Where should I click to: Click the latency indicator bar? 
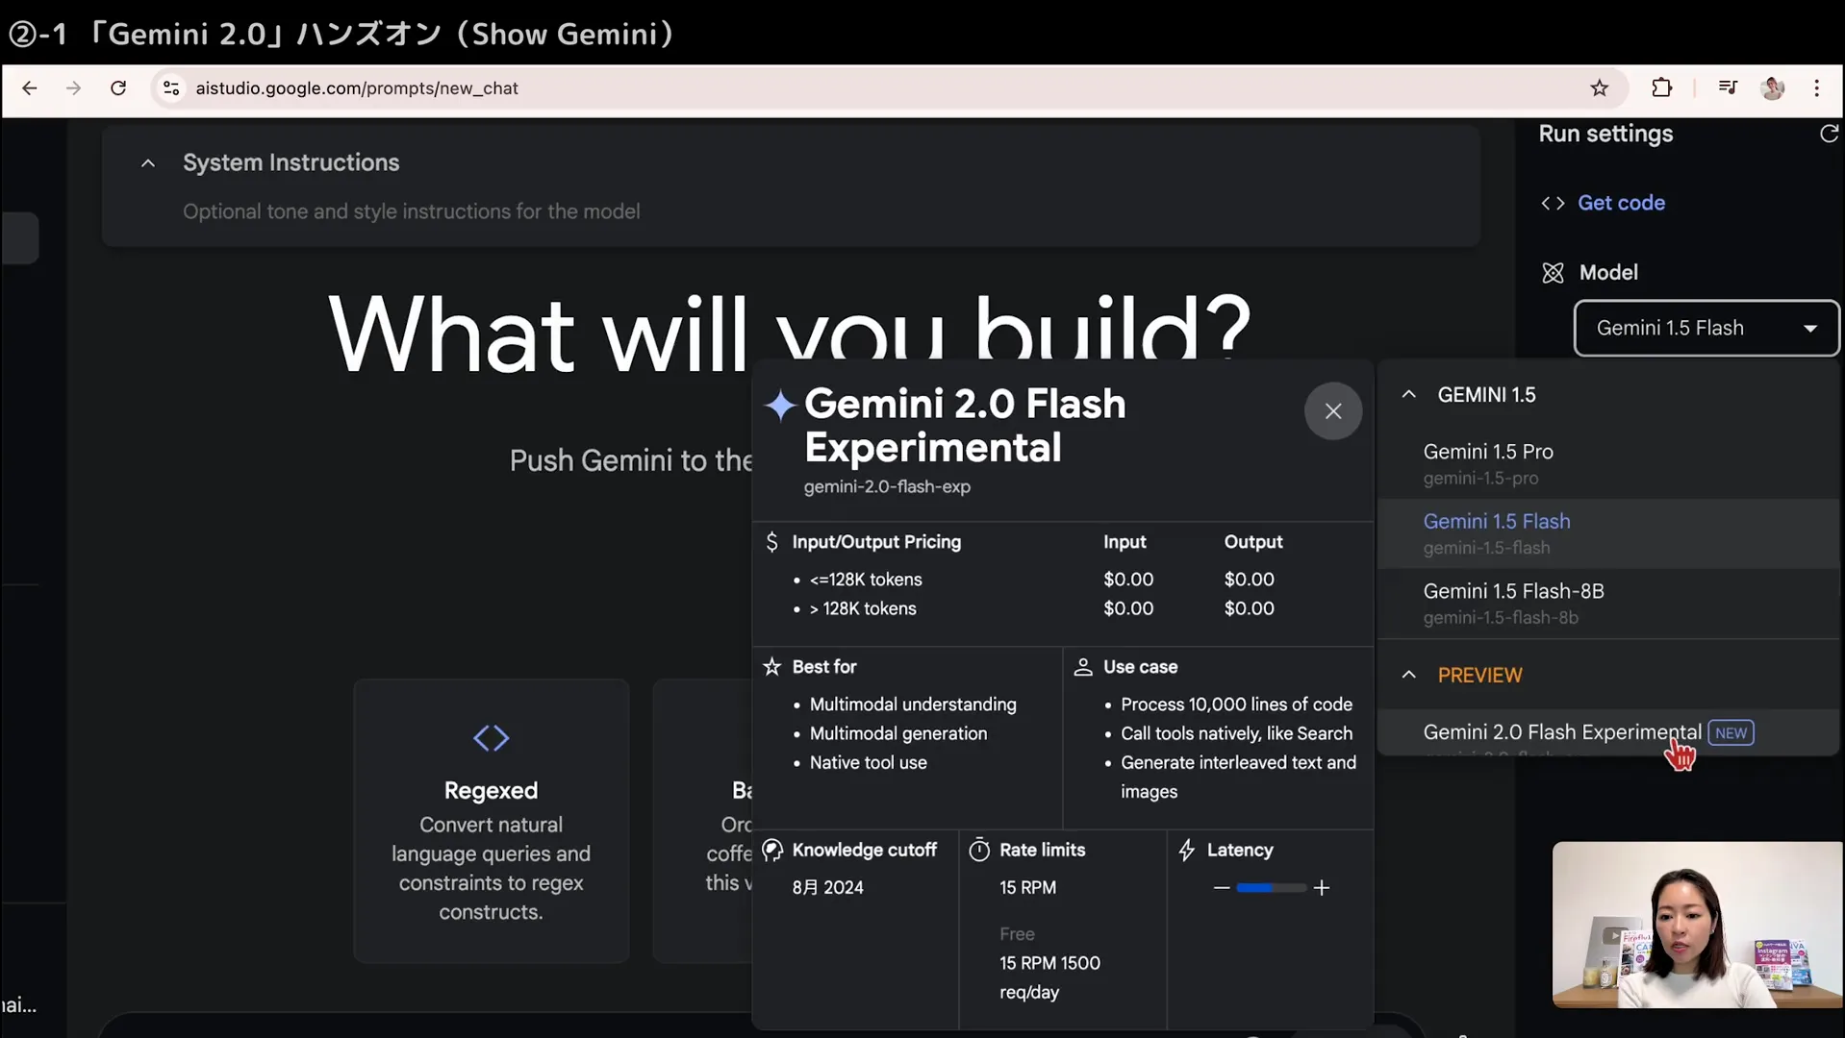point(1271,888)
